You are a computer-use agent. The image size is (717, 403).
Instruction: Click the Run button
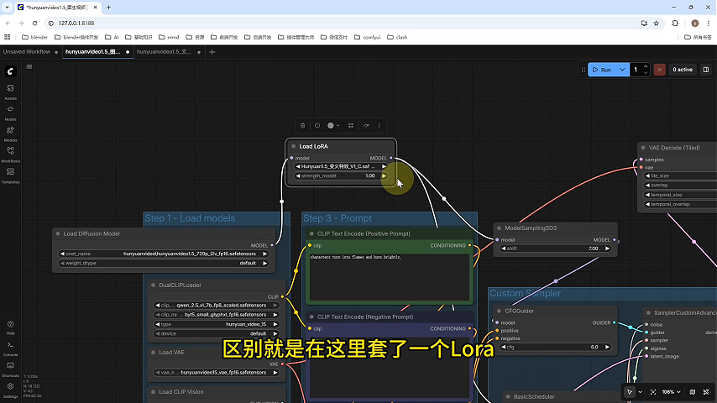coord(602,70)
